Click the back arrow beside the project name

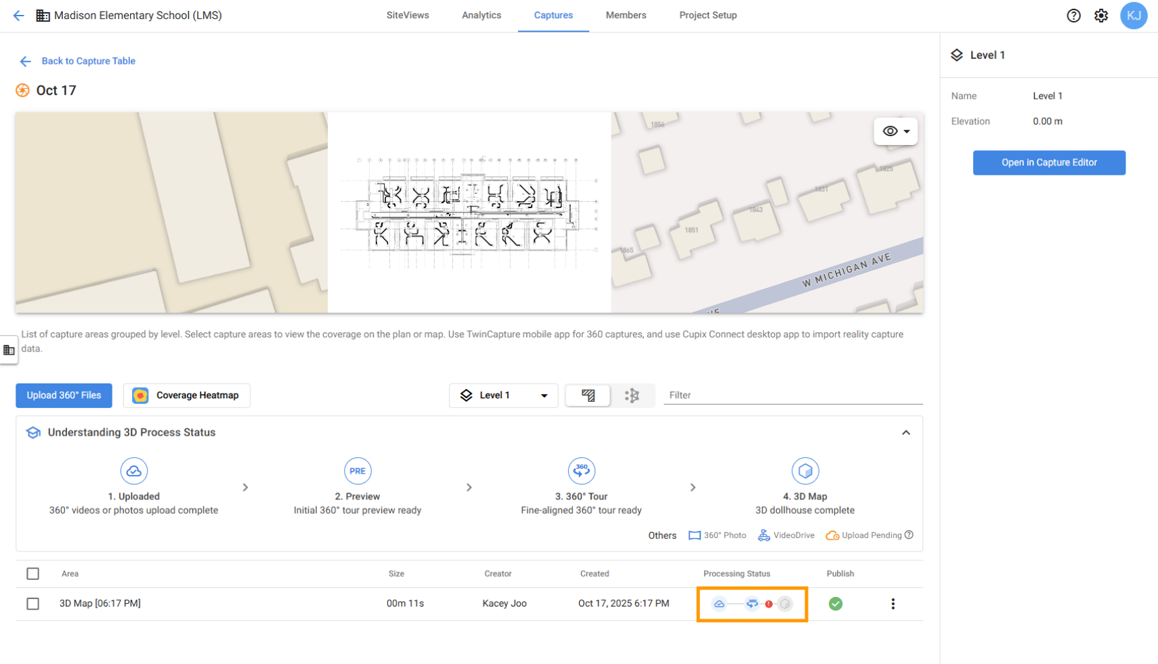[19, 15]
